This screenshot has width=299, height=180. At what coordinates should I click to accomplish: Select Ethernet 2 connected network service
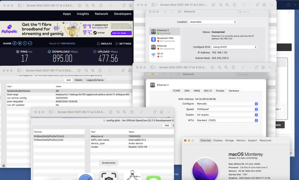(x=165, y=32)
